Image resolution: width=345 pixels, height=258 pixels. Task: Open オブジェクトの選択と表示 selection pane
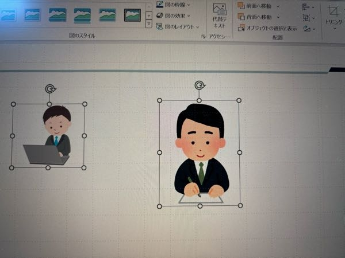click(x=268, y=28)
